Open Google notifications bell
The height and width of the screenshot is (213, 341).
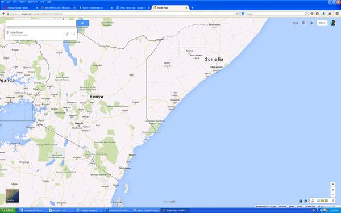point(311,23)
